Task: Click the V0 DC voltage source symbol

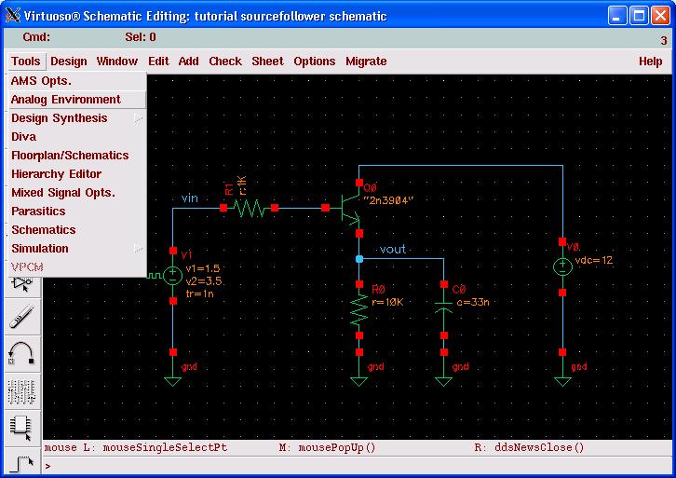Action: [562, 266]
